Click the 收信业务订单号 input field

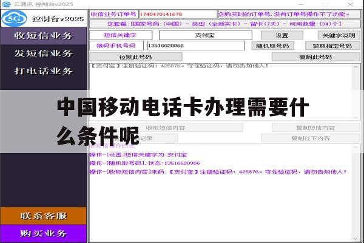click(178, 14)
